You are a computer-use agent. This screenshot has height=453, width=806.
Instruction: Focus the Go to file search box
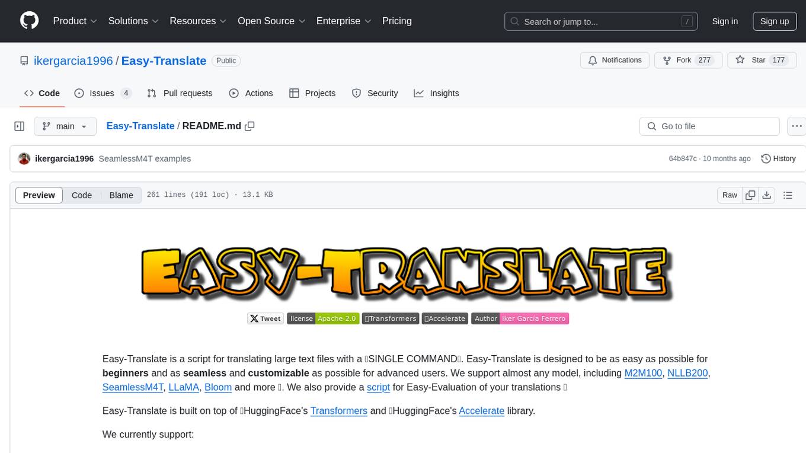709,126
